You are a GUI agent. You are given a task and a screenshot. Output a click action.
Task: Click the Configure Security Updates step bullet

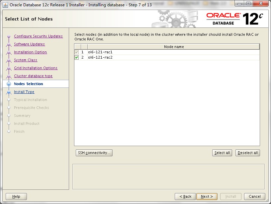point(9,36)
